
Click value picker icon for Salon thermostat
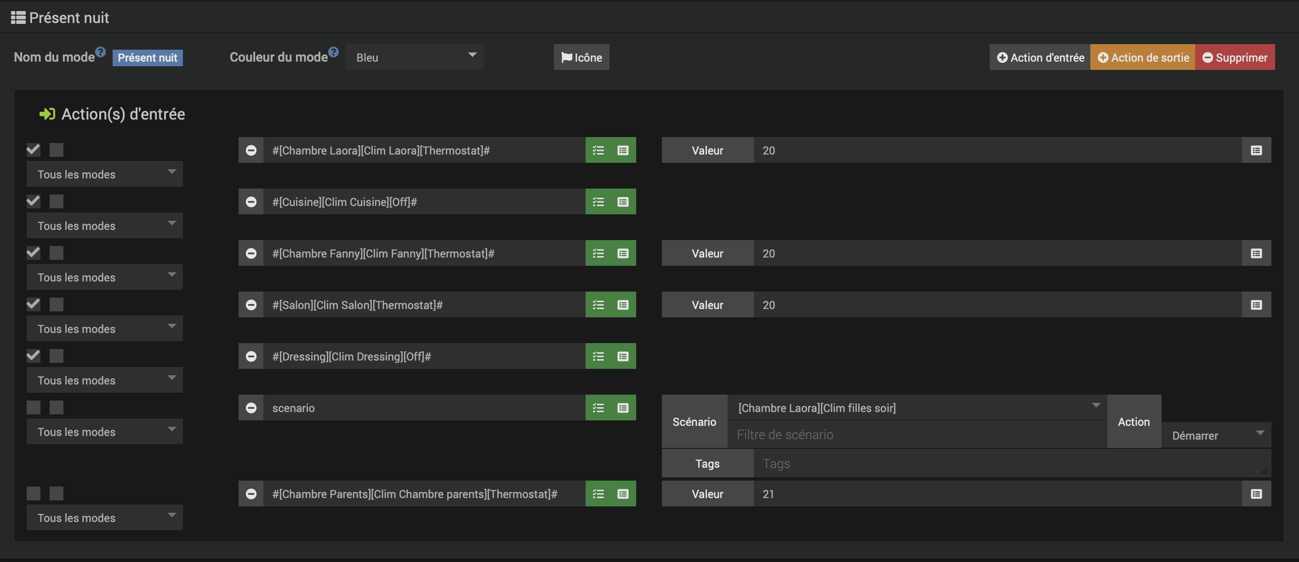pyautogui.click(x=1256, y=305)
